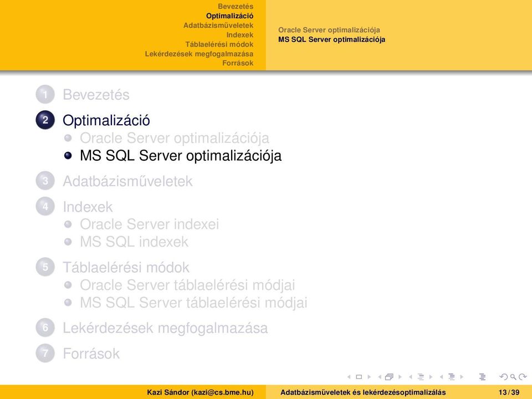Click the numbered circle 2 beside Optimalizáció
The width and height of the screenshot is (532, 399).
point(45,120)
